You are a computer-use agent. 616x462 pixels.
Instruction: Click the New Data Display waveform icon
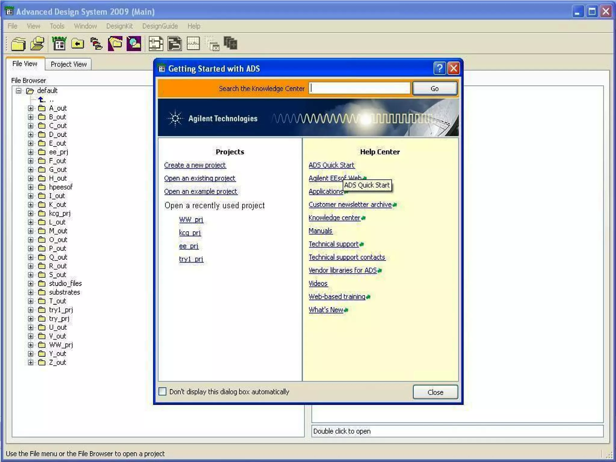(x=193, y=44)
